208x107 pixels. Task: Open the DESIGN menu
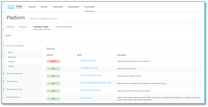[32, 7]
